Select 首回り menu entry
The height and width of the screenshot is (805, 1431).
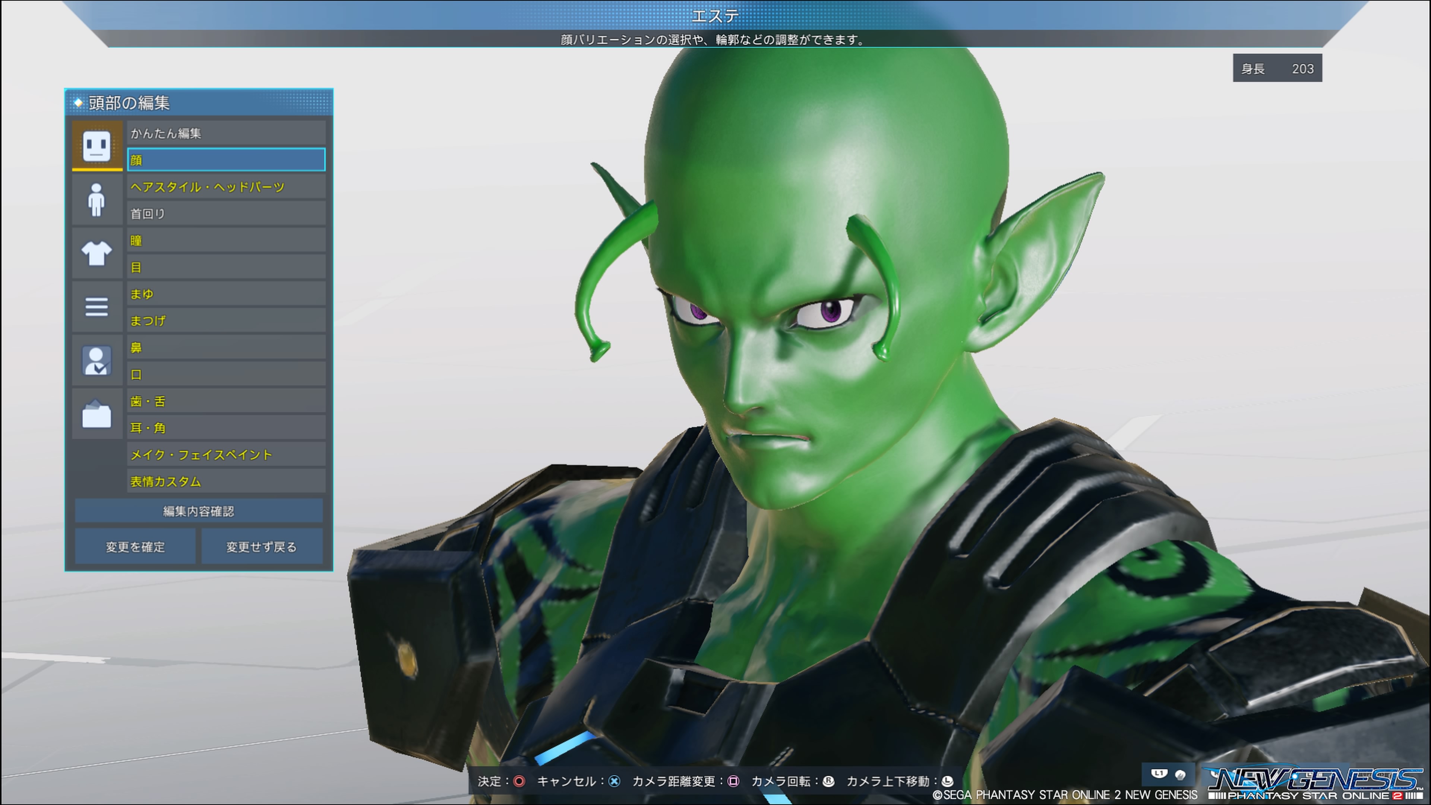(226, 213)
